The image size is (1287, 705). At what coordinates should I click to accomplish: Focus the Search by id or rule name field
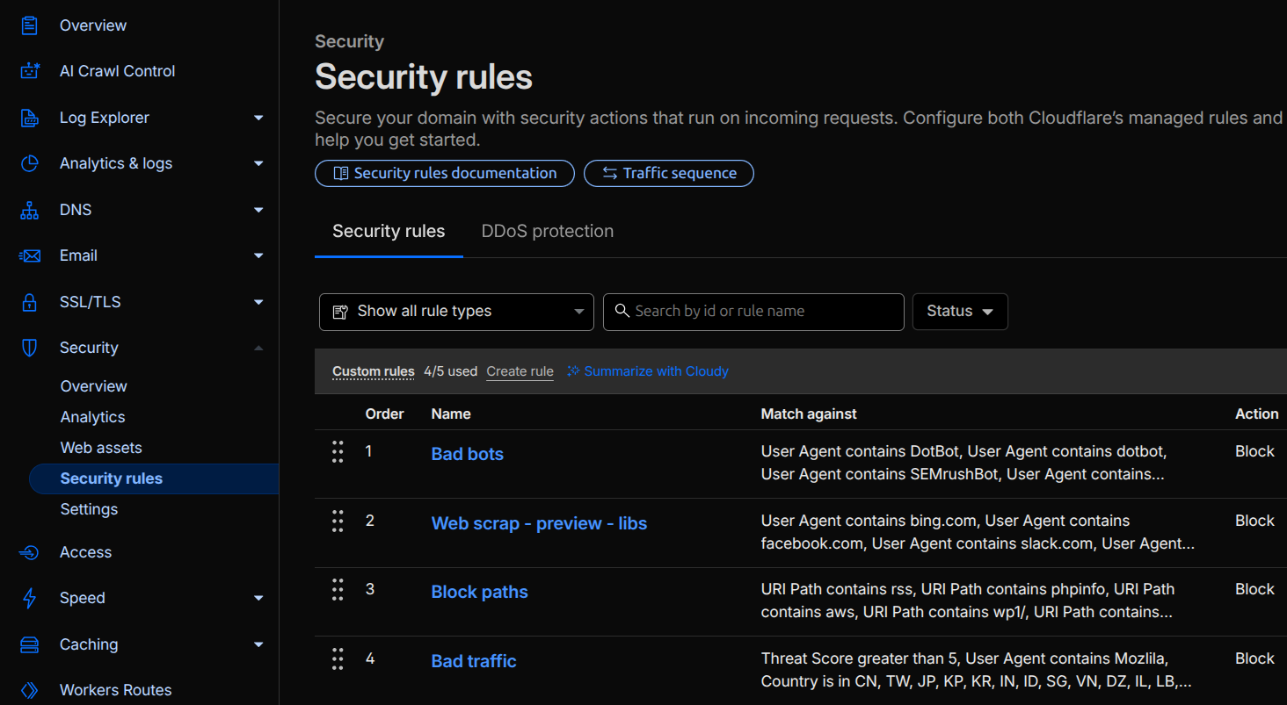coord(753,312)
